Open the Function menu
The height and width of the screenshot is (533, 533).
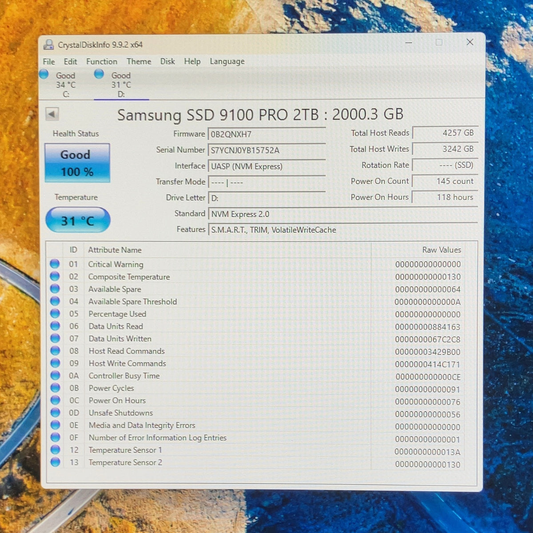pos(102,62)
